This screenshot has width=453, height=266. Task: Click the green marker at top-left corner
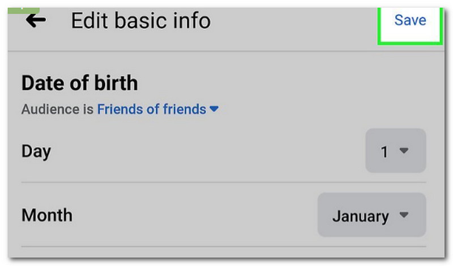[23, 10]
